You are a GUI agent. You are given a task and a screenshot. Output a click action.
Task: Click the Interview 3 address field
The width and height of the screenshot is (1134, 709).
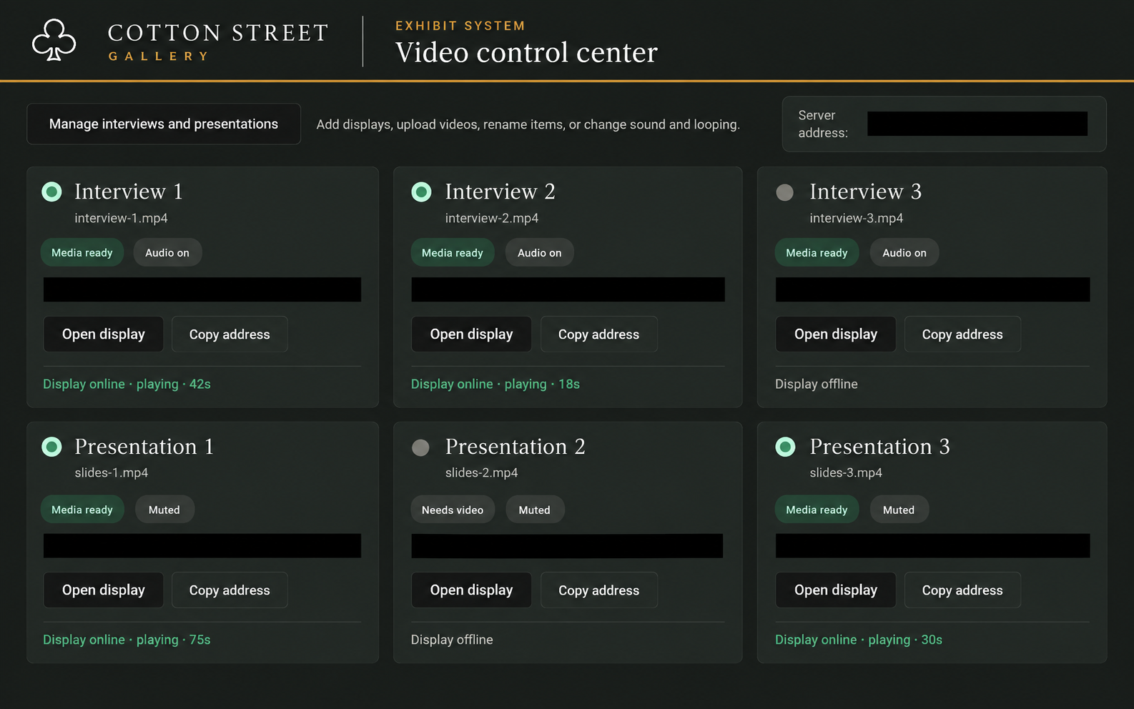[x=932, y=289]
